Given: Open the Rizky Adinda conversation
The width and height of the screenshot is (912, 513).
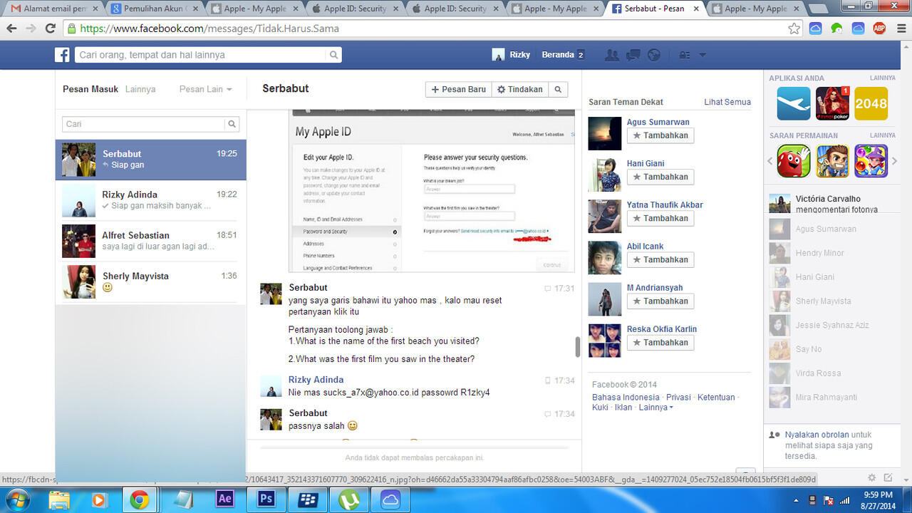Looking at the screenshot, I should [151, 201].
